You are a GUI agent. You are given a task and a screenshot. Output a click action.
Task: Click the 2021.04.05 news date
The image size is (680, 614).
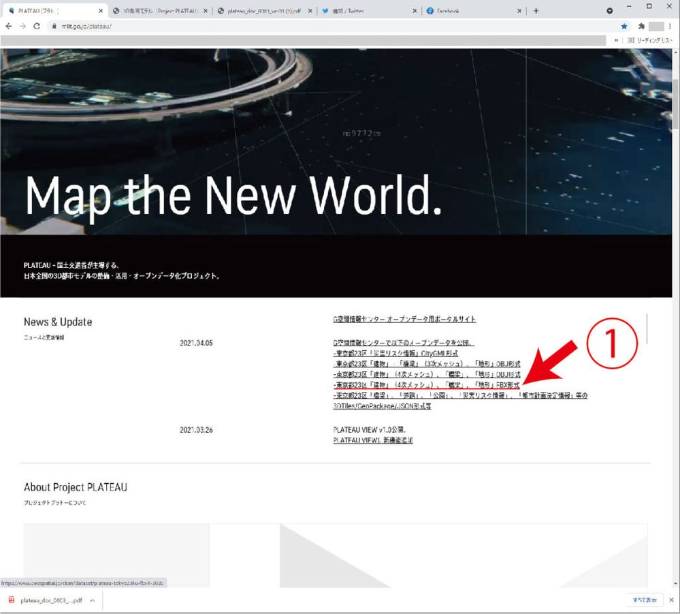pyautogui.click(x=196, y=343)
